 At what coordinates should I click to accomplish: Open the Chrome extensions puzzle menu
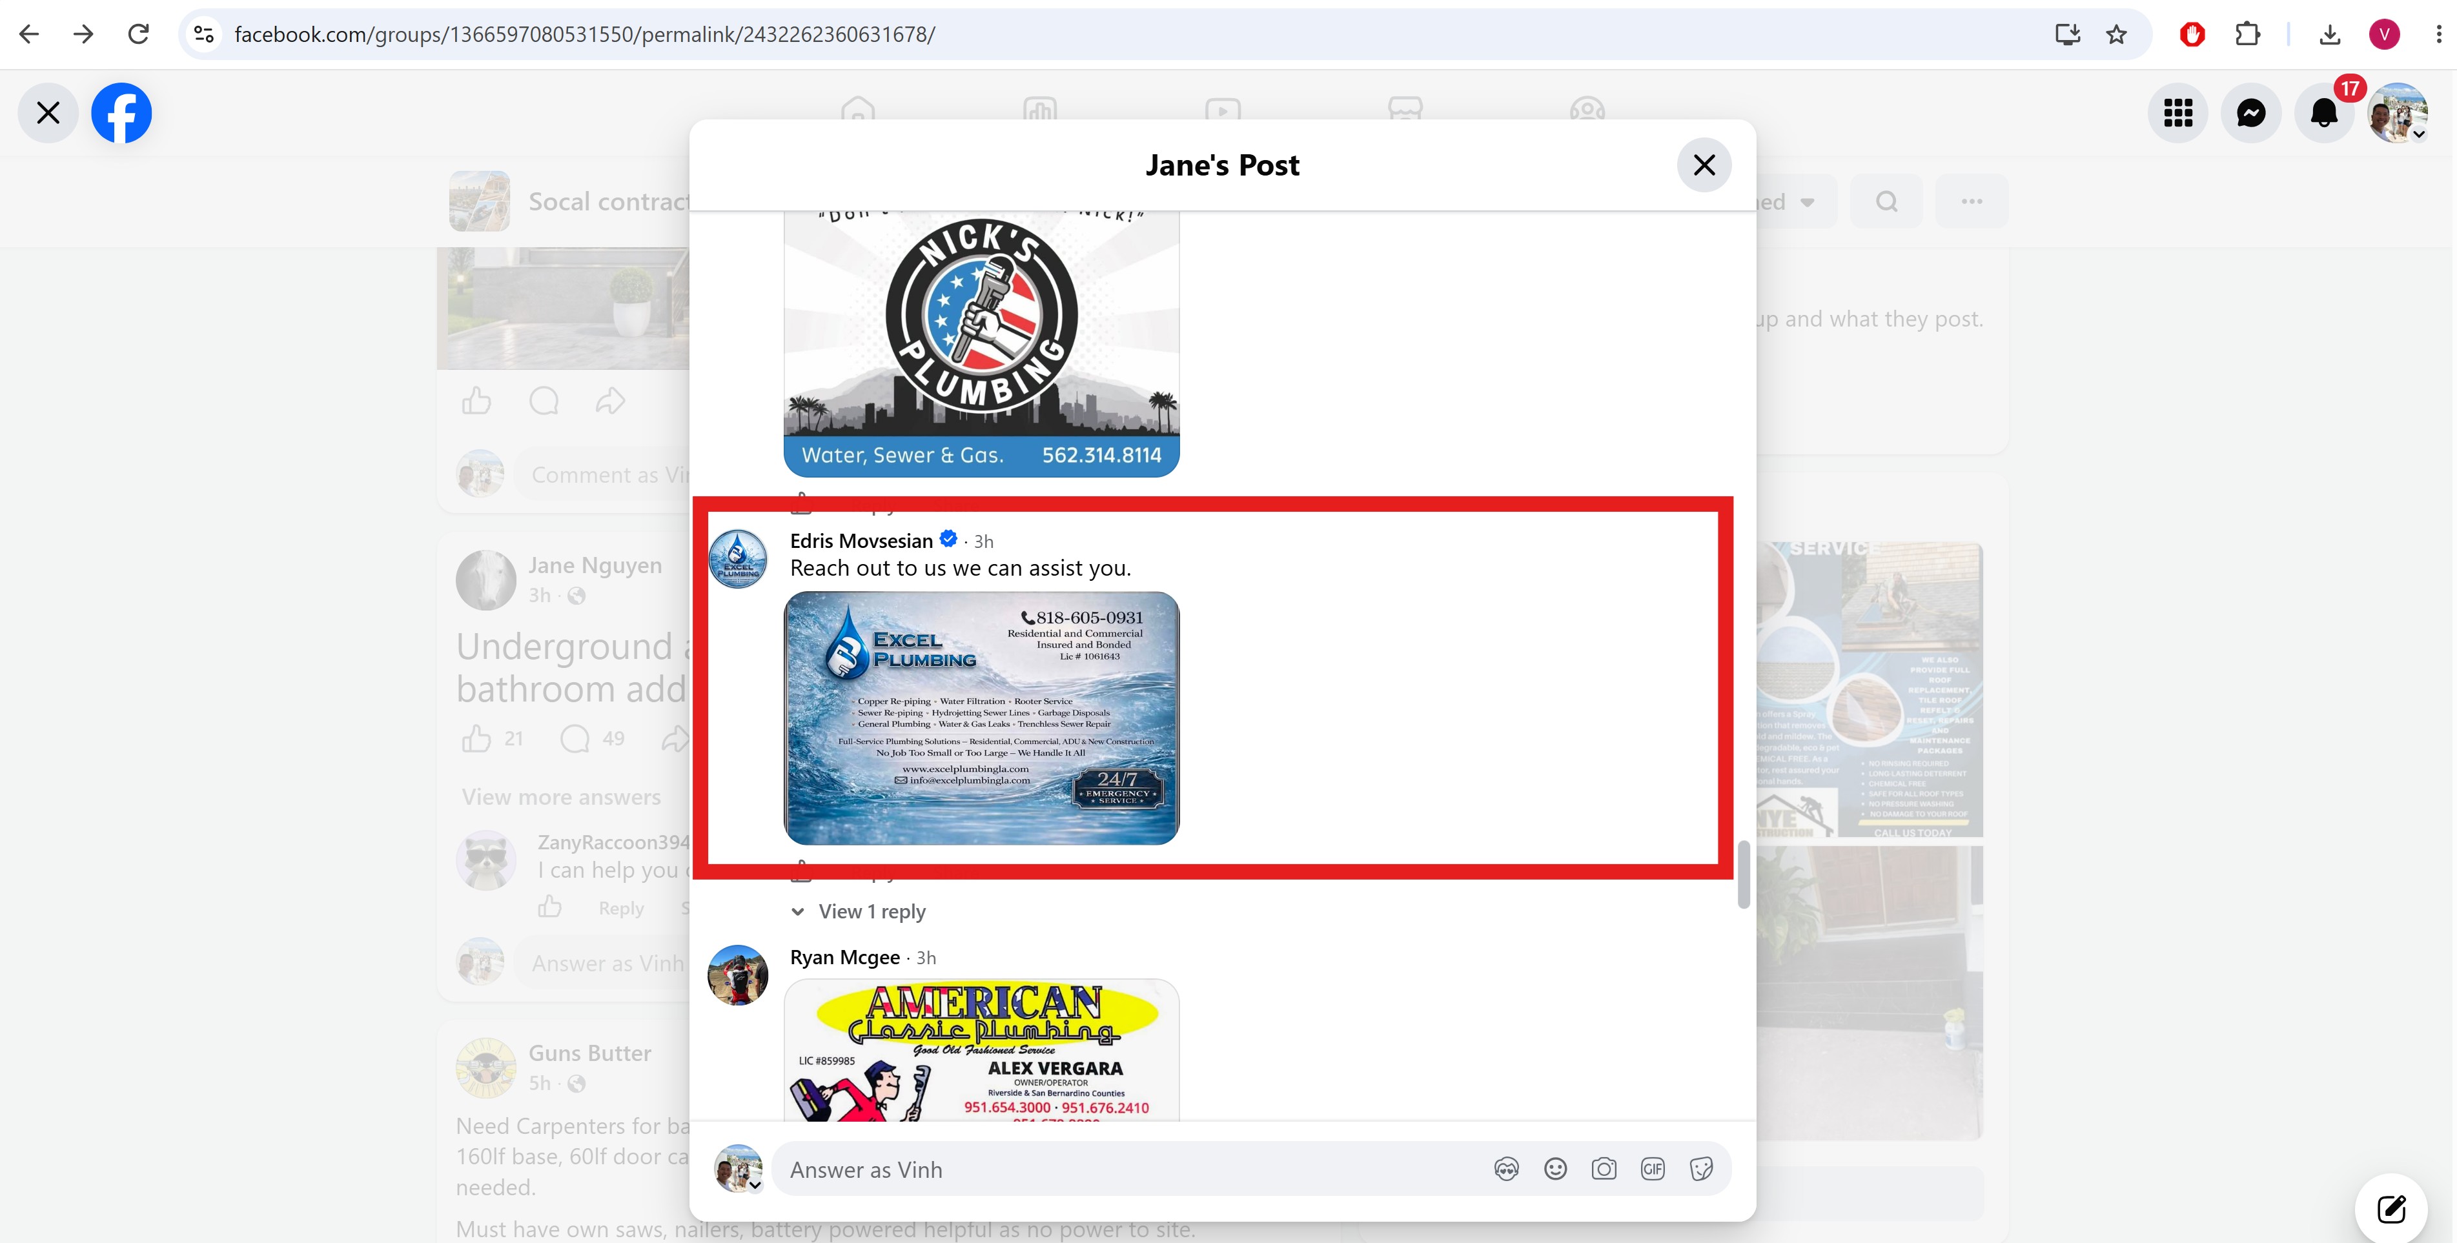2247,34
